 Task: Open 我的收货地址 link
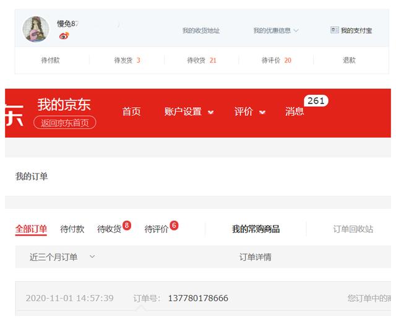(x=201, y=30)
